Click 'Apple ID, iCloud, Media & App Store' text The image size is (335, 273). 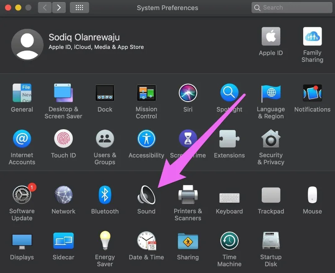[96, 47]
